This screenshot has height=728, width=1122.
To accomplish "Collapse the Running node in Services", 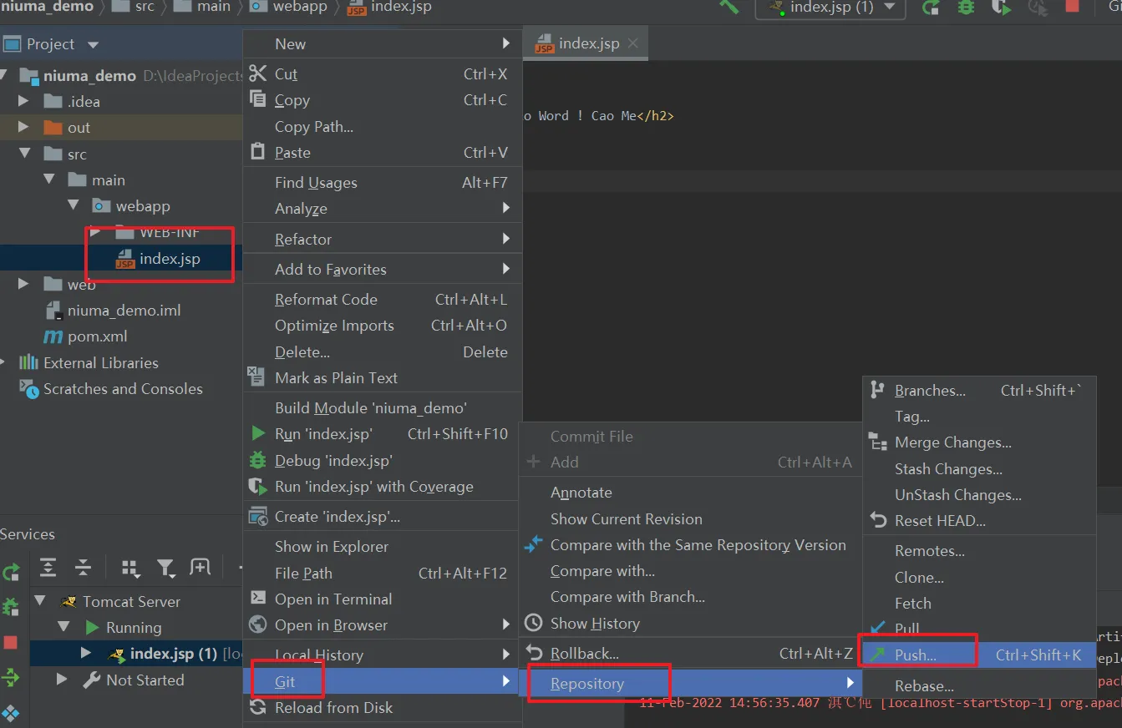I will point(63,627).
